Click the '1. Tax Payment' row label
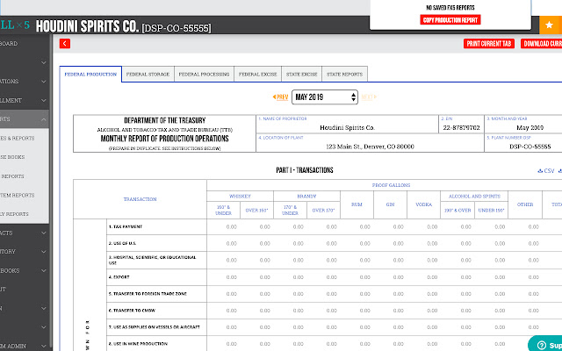This screenshot has width=562, height=351. pyautogui.click(x=126, y=226)
